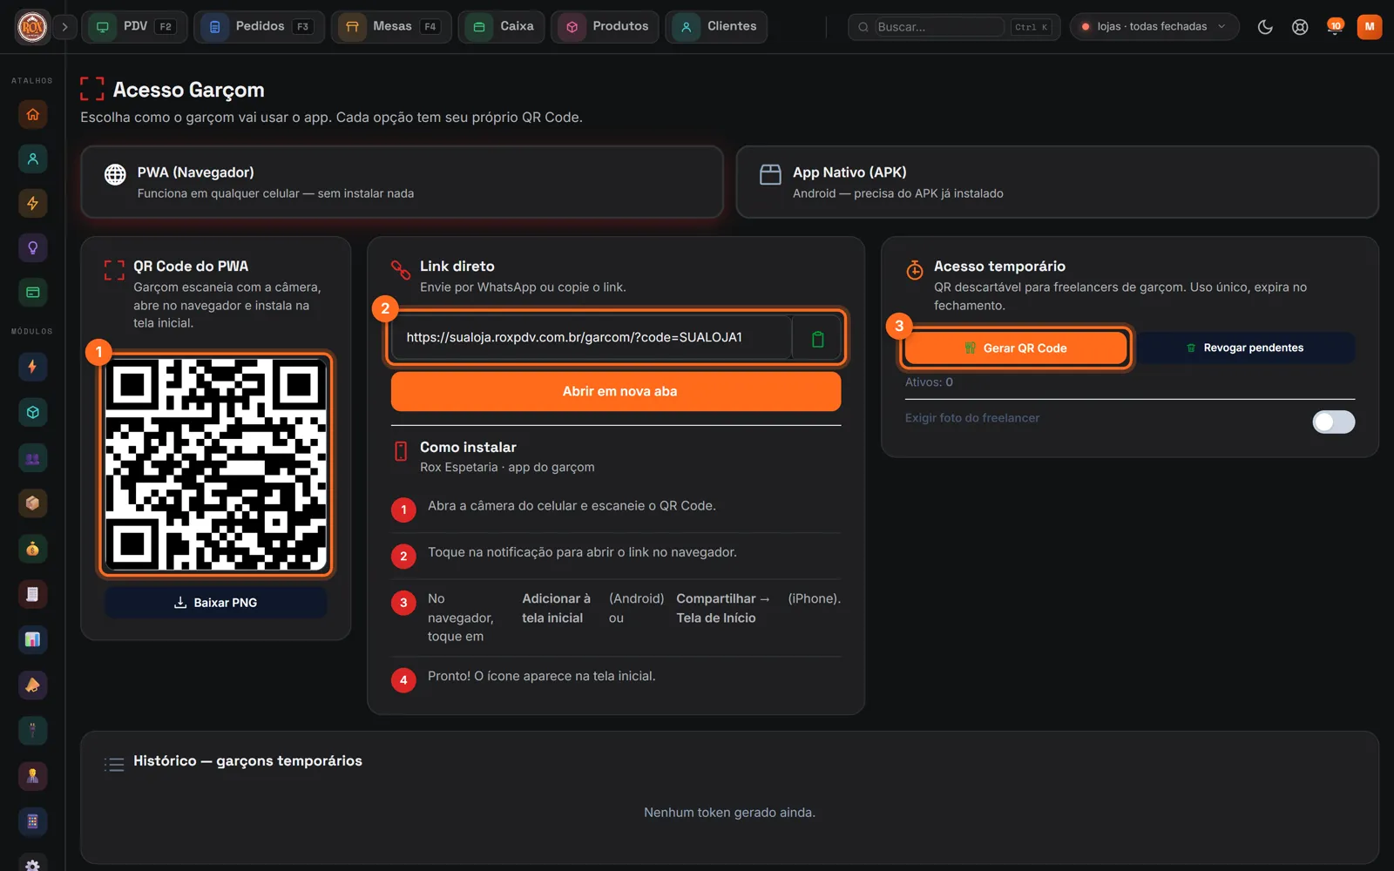Select the PWA (Navegador) option card
Screen dimensions: 1394x871
(402, 182)
